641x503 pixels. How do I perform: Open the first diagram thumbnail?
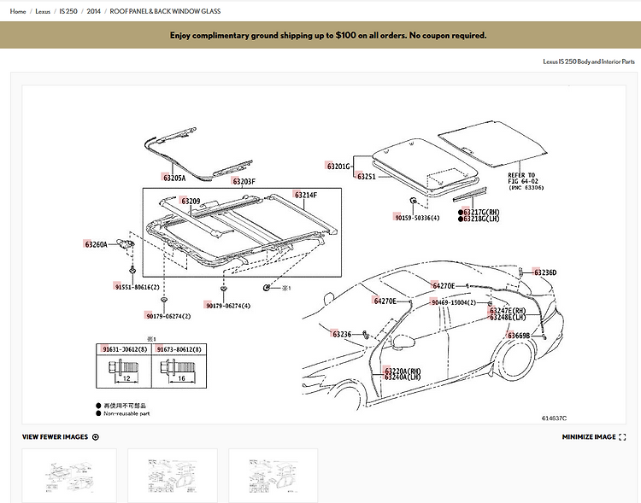69,476
